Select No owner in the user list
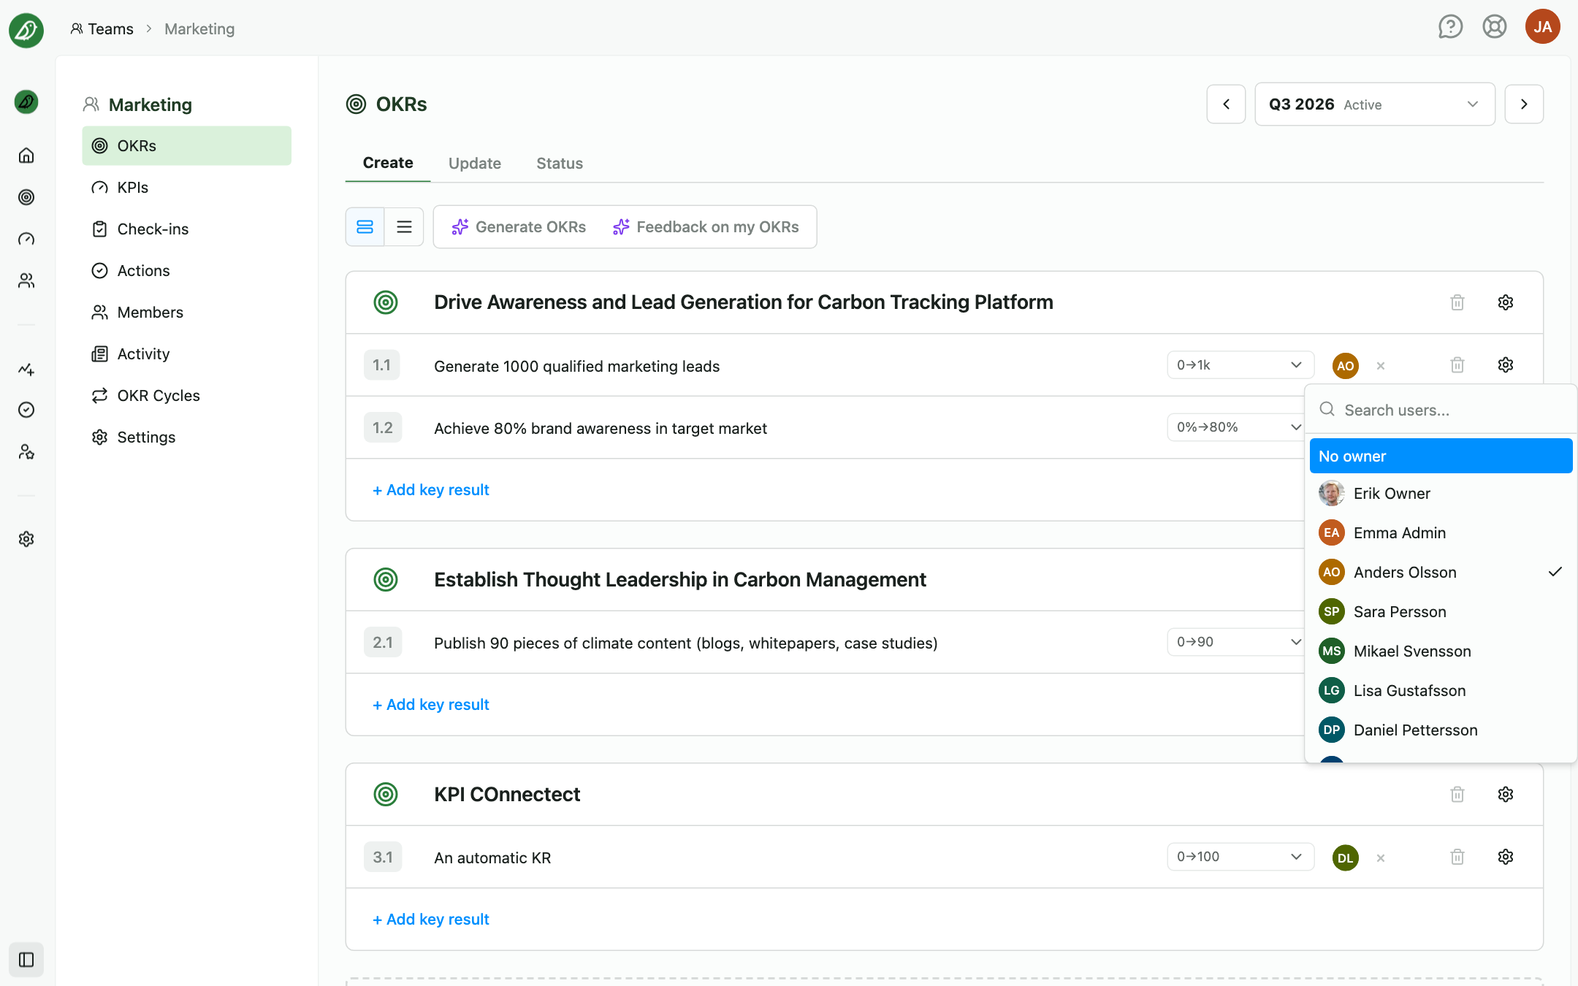 click(1441, 456)
